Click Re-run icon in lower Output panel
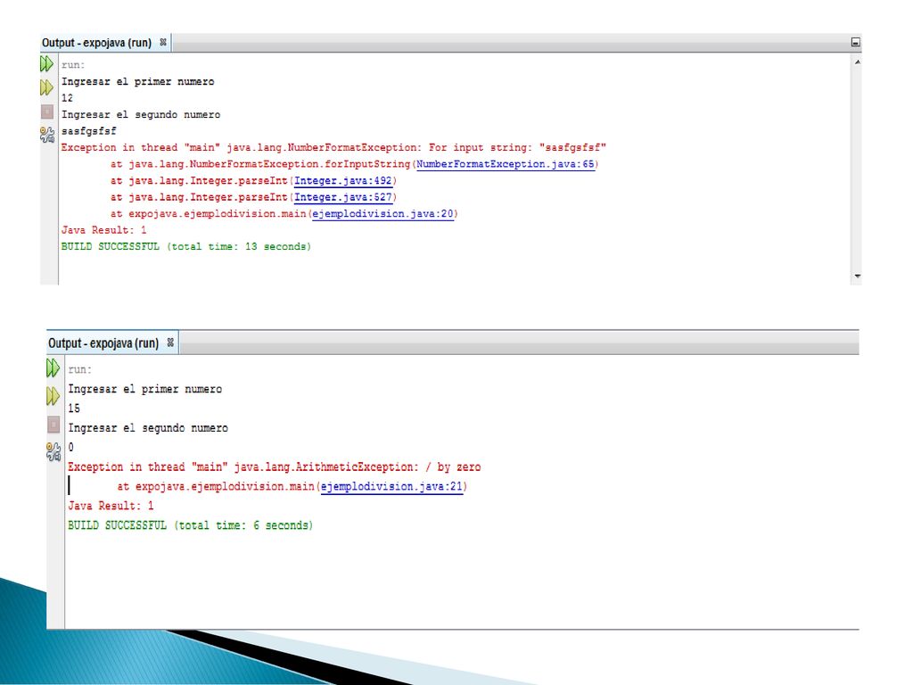This screenshot has height=685, width=913. pyautogui.click(x=53, y=367)
